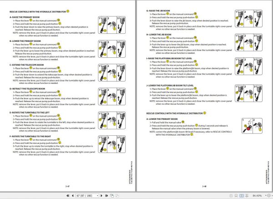The height and width of the screenshot is (199, 273).
Task: Click left page title 'RESCUE CONTROLS WITH THE HYDRAULIC DISTRIBUTOR'
Action: point(38,12)
